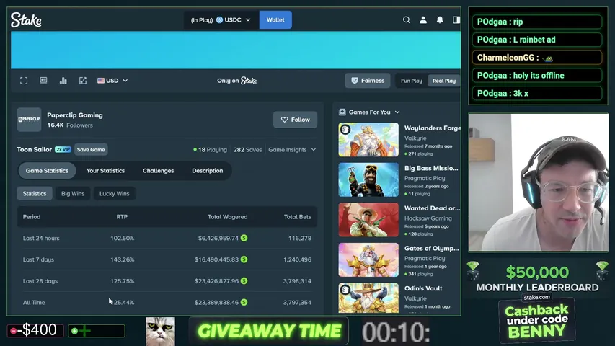Click the Paperclip Gaming provider logo
Screen dimensions: 615x346
(29, 120)
